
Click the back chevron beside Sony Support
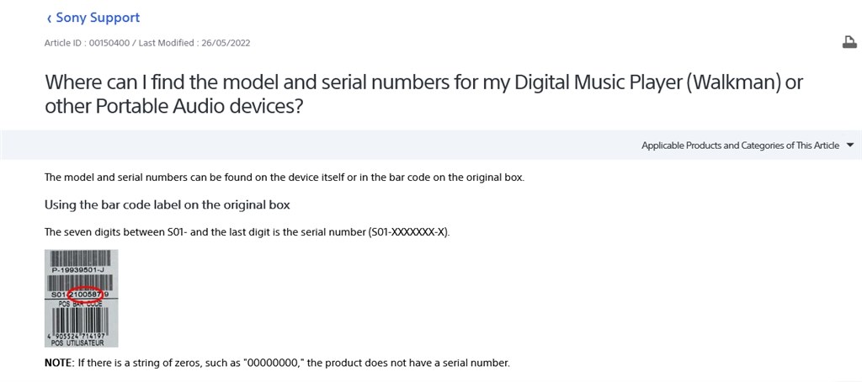click(49, 19)
